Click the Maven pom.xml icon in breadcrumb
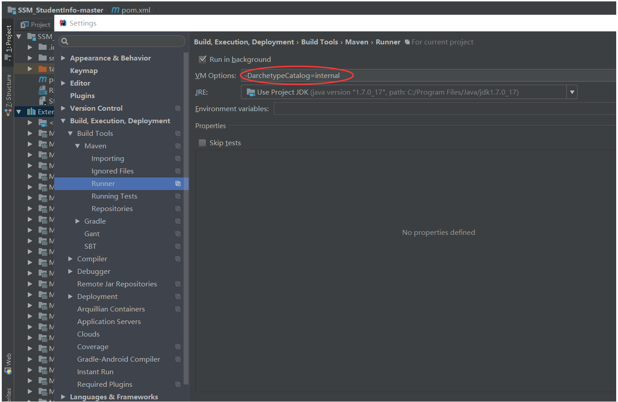 [x=115, y=10]
